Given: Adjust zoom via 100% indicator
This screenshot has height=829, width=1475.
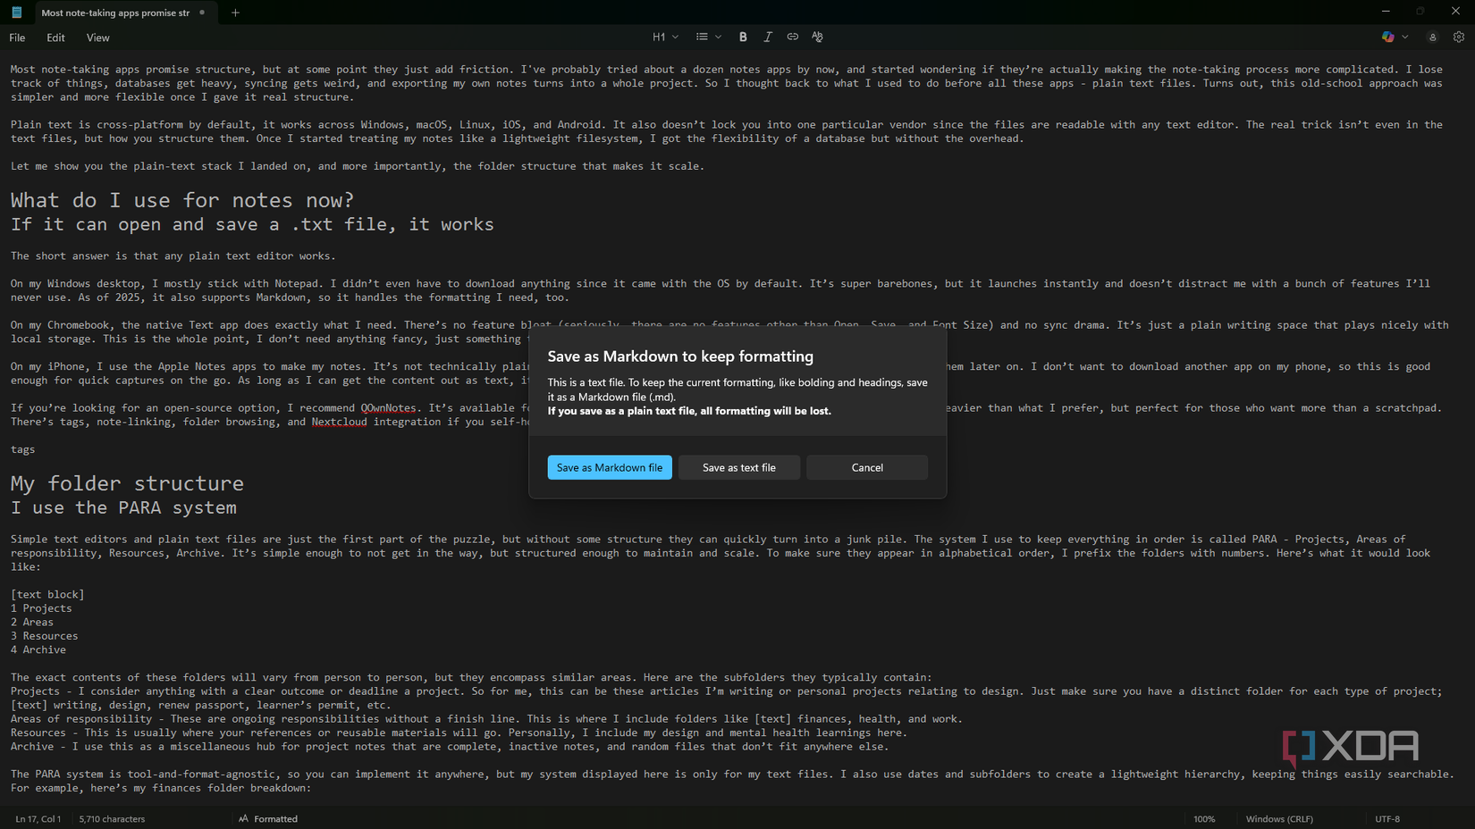Looking at the screenshot, I should (x=1204, y=818).
